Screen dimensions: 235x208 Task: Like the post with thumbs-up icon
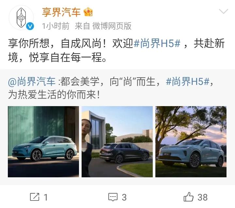click(x=188, y=197)
